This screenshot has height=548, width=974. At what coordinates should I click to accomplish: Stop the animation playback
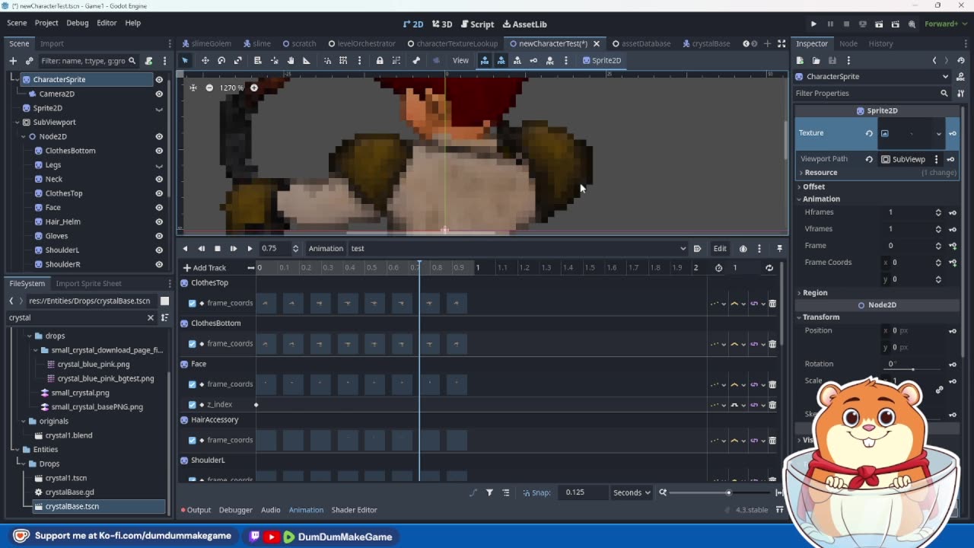[x=217, y=248]
